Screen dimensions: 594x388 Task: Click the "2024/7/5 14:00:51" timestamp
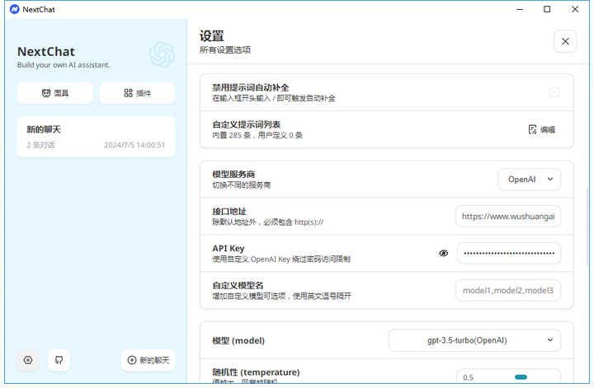(134, 145)
